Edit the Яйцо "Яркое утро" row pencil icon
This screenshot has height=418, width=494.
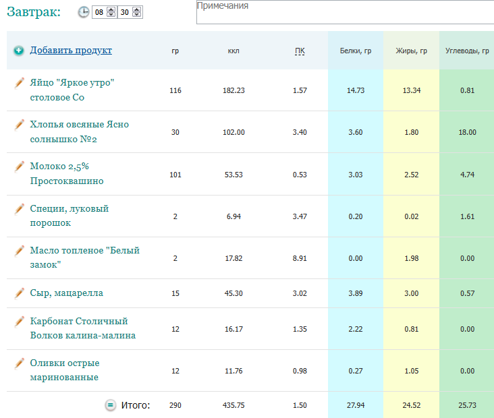pyautogui.click(x=19, y=83)
